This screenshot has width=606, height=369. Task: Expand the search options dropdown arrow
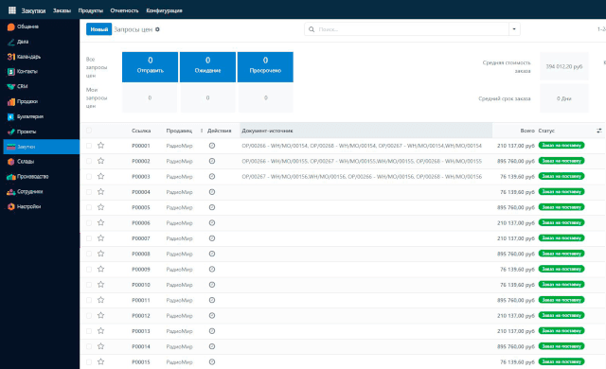[x=514, y=29]
